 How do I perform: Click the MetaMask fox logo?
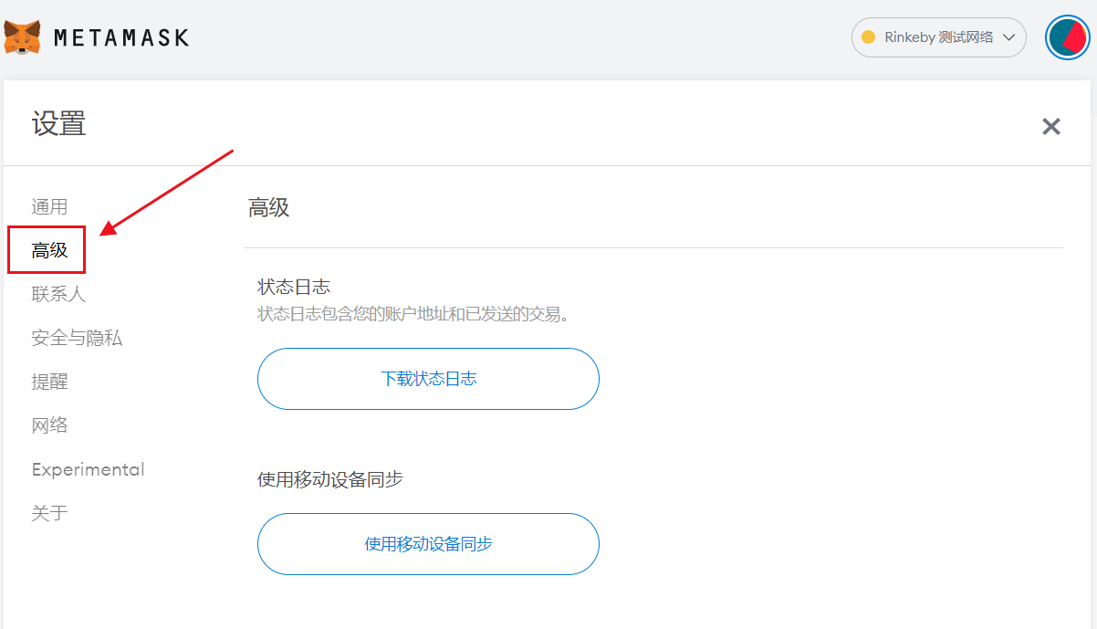coord(22,37)
